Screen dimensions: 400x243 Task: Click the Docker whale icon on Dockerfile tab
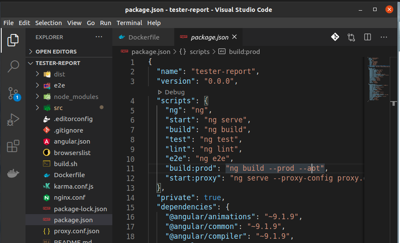122,37
